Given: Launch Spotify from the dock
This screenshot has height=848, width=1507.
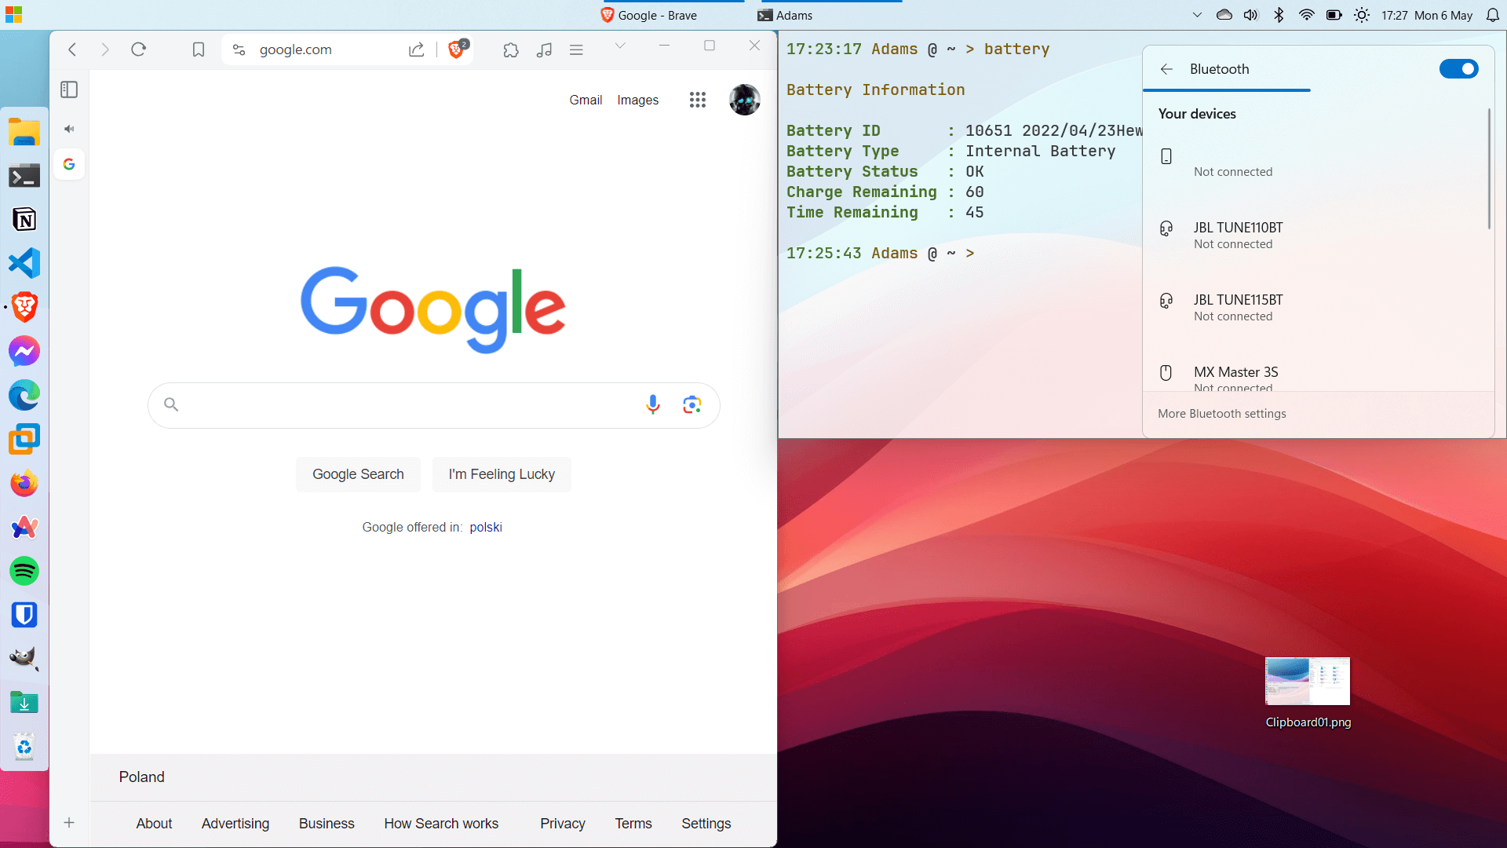Looking at the screenshot, I should (x=24, y=571).
